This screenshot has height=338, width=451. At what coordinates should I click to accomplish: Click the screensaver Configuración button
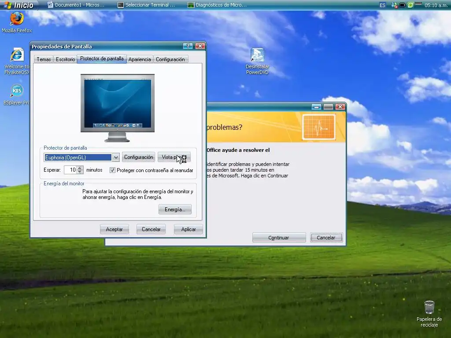coord(139,157)
